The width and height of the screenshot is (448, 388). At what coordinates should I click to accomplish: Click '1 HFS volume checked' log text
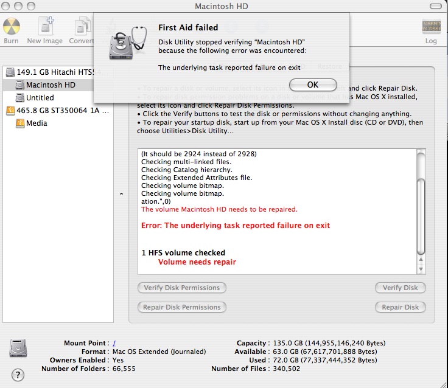click(x=183, y=252)
